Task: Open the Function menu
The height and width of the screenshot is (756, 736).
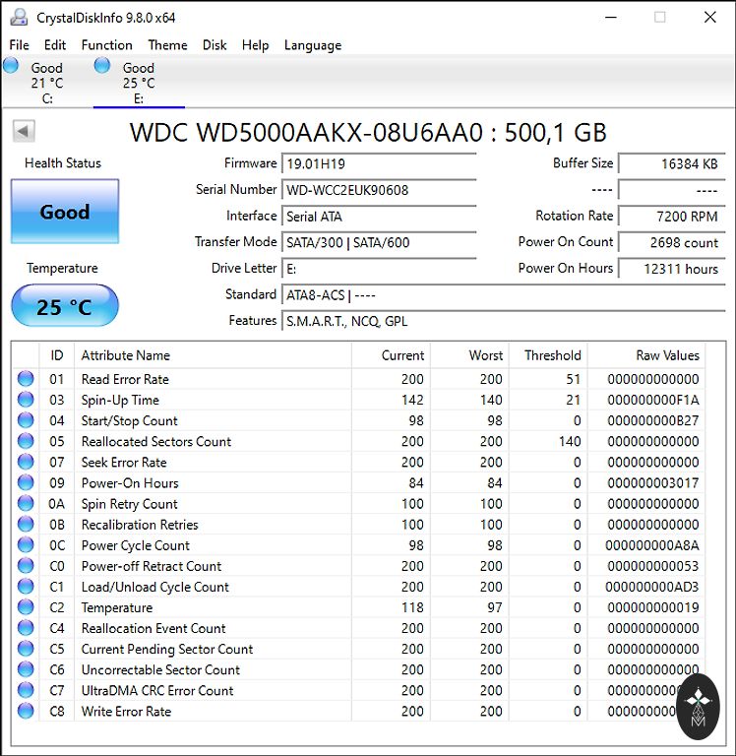Action: (x=106, y=45)
